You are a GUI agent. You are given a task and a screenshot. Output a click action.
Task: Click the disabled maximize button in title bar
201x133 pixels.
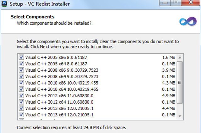(176, 2)
